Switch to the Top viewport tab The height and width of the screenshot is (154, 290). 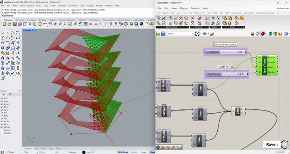[x=37, y=149]
